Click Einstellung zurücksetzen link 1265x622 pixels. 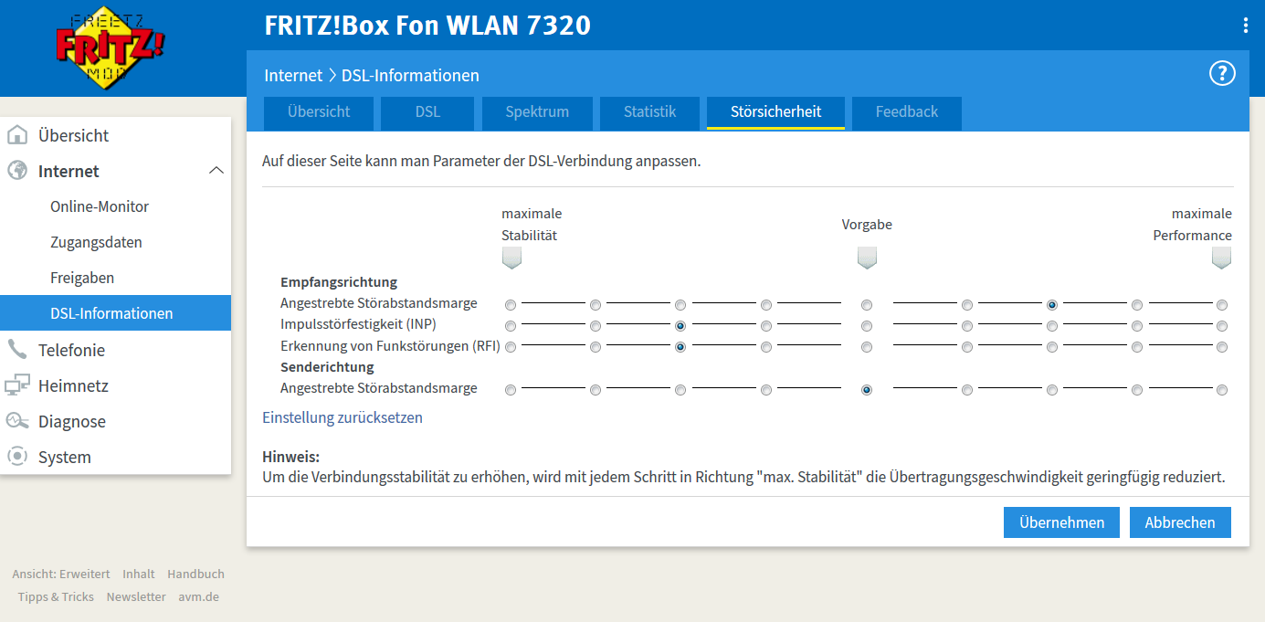point(343,418)
